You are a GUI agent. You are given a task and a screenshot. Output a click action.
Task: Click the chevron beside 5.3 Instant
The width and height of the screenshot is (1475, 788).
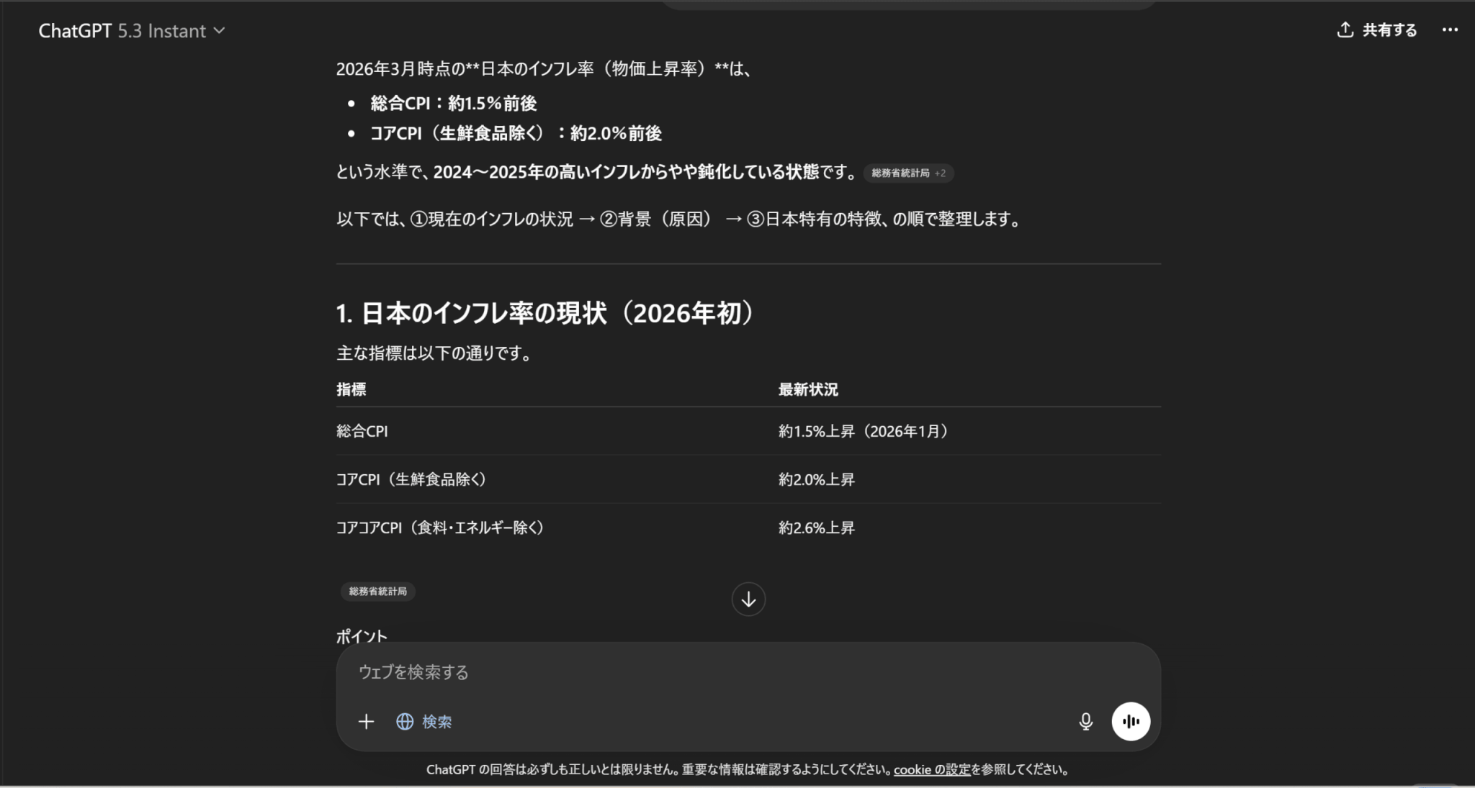pos(220,31)
